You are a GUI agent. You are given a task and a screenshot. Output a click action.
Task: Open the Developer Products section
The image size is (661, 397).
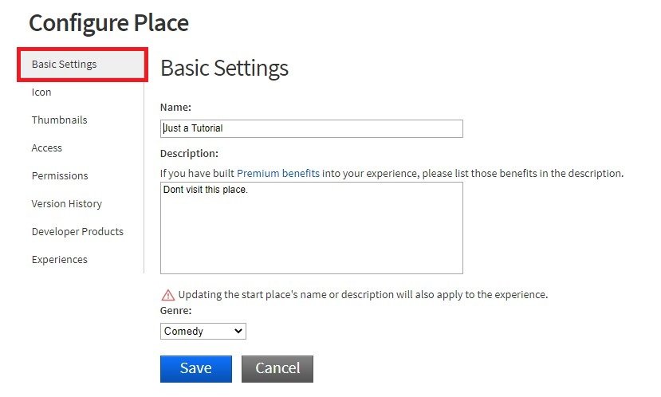click(x=77, y=232)
